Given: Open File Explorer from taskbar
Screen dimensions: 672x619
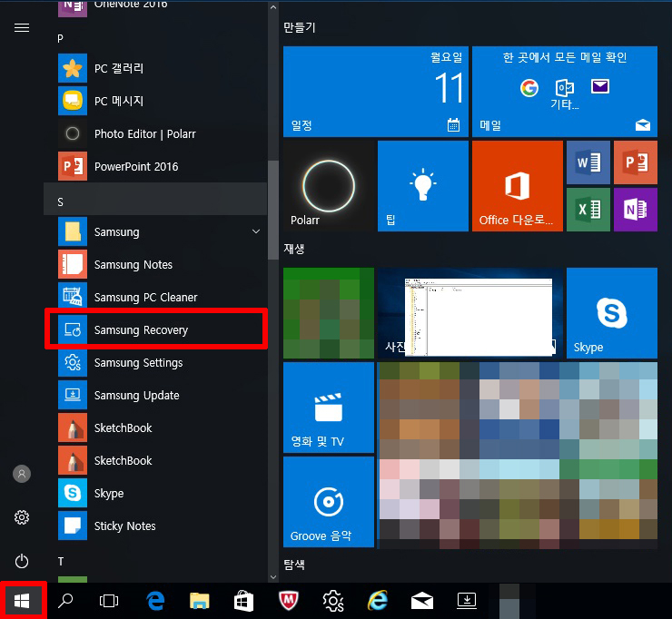Looking at the screenshot, I should click(200, 601).
